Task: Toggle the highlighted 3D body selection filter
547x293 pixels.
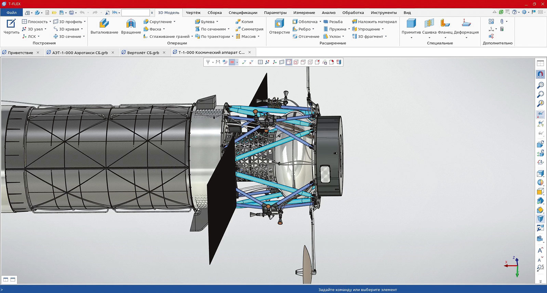Action: (289, 62)
